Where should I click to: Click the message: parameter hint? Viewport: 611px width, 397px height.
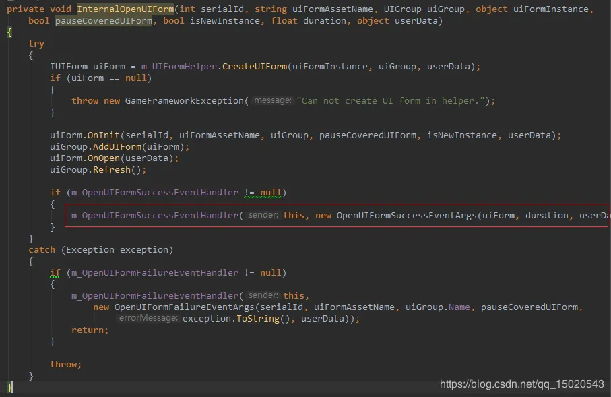[272, 100]
